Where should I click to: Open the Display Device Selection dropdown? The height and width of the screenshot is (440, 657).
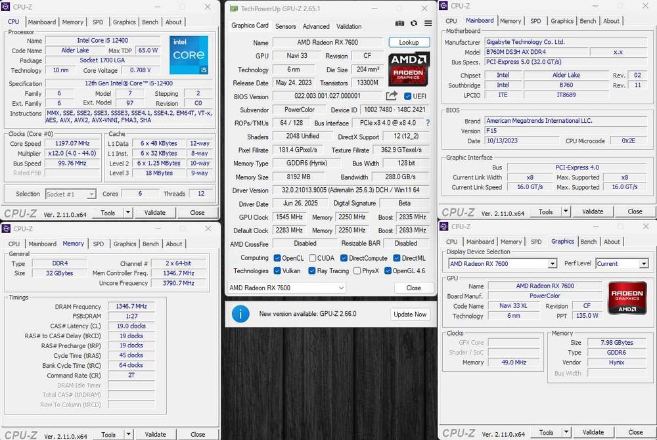tap(503, 264)
